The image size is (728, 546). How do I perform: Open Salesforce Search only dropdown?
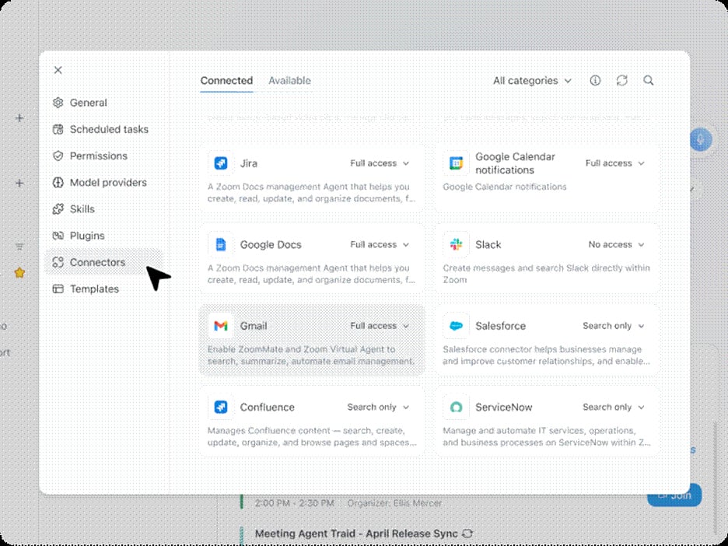click(x=614, y=326)
